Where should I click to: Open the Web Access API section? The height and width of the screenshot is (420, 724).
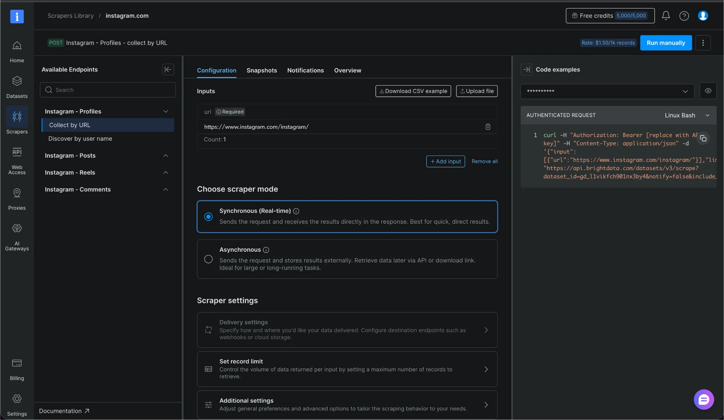click(17, 161)
